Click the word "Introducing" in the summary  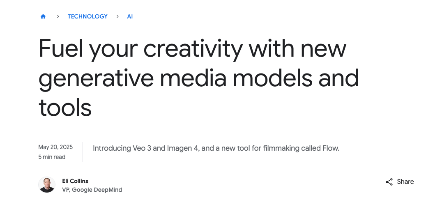click(x=110, y=148)
